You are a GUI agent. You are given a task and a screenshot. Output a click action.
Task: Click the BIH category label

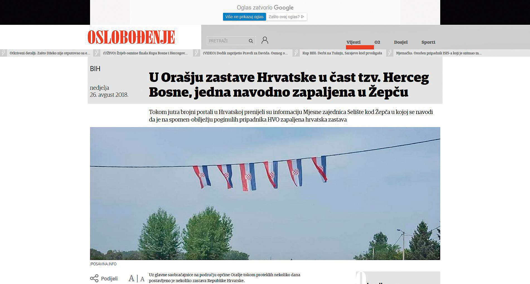(x=95, y=69)
